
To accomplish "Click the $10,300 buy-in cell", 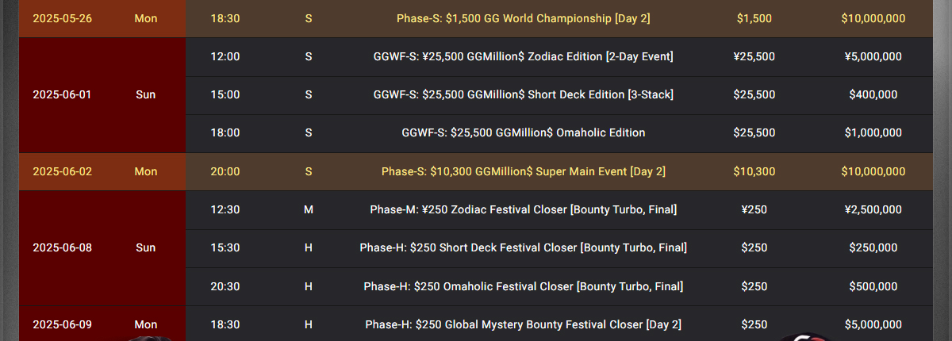I will coord(754,171).
